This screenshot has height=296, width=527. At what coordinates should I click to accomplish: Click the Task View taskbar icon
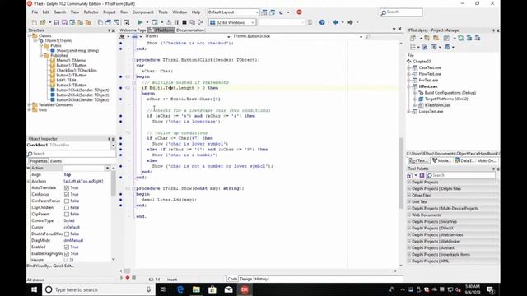pos(163,289)
